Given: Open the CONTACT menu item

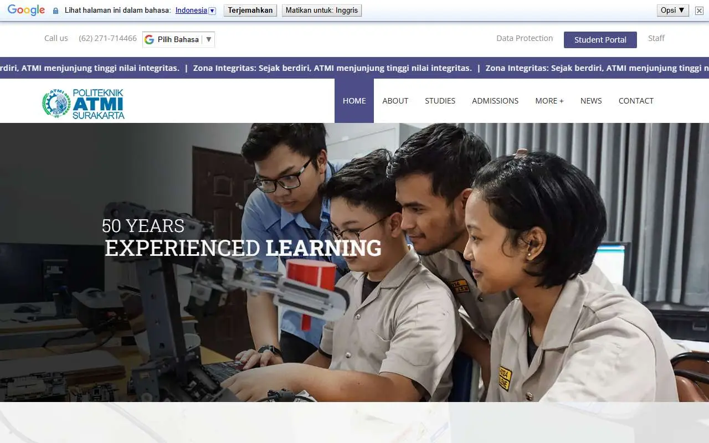Looking at the screenshot, I should (x=636, y=101).
